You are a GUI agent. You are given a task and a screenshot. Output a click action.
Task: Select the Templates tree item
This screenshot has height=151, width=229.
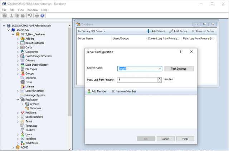(31, 126)
